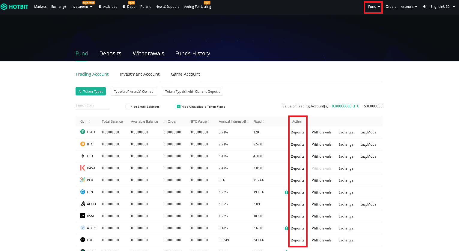Click Deposits for KAVA

[297, 168]
